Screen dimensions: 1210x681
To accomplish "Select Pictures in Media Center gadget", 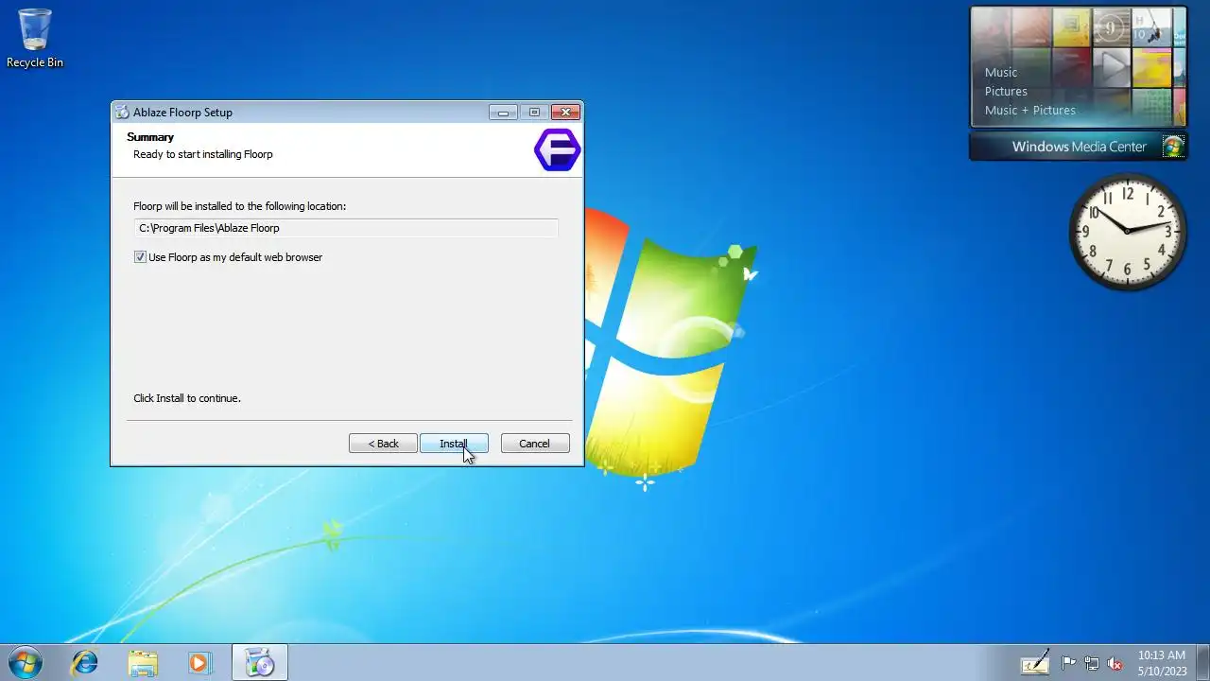I will pyautogui.click(x=1006, y=91).
